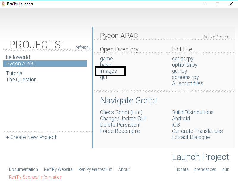Click the Ren'Py Launcher title bar icon
Image resolution: width=238 pixels, height=186 pixels.
(x=3, y=4)
